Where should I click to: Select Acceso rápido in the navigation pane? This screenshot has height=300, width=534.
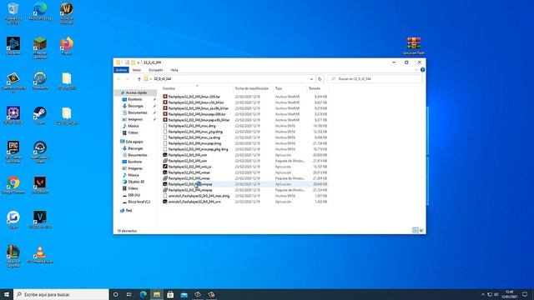pos(136,92)
